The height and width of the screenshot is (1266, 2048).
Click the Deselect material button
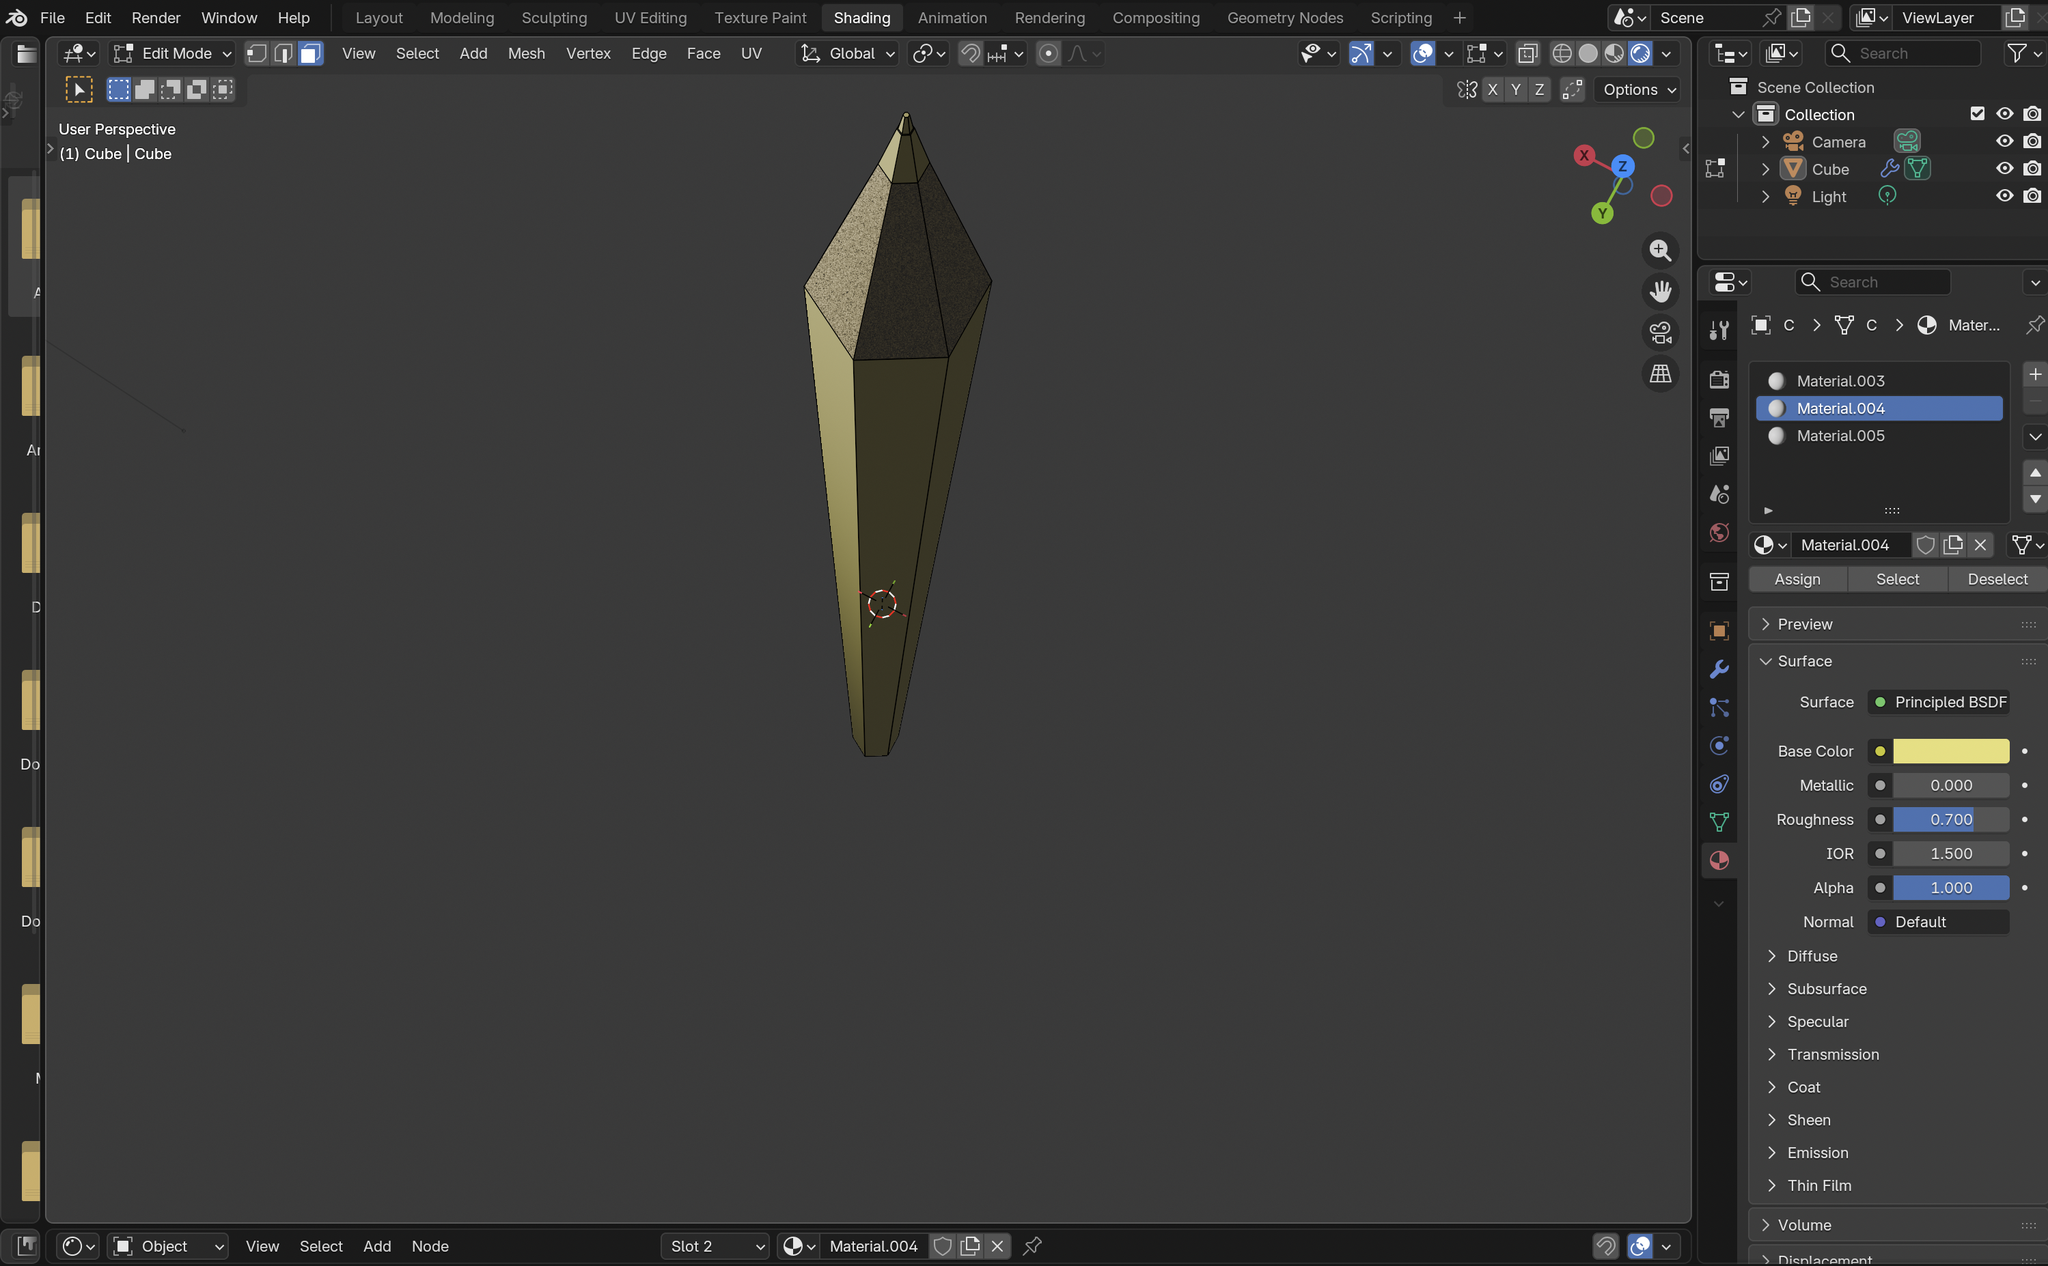pos(1997,578)
